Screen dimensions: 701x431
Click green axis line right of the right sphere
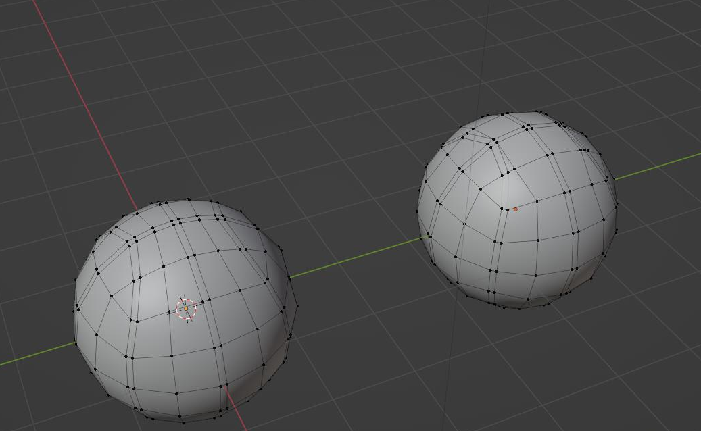(659, 166)
